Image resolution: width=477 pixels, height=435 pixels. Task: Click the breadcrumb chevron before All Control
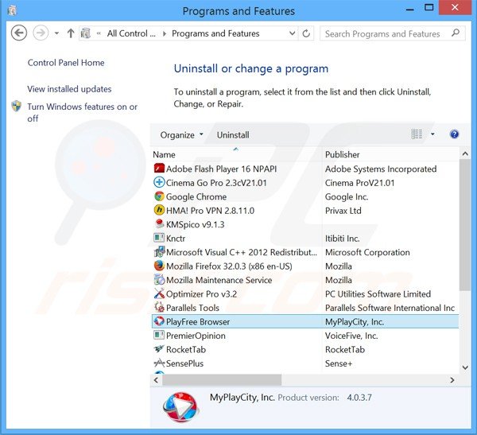coord(99,33)
